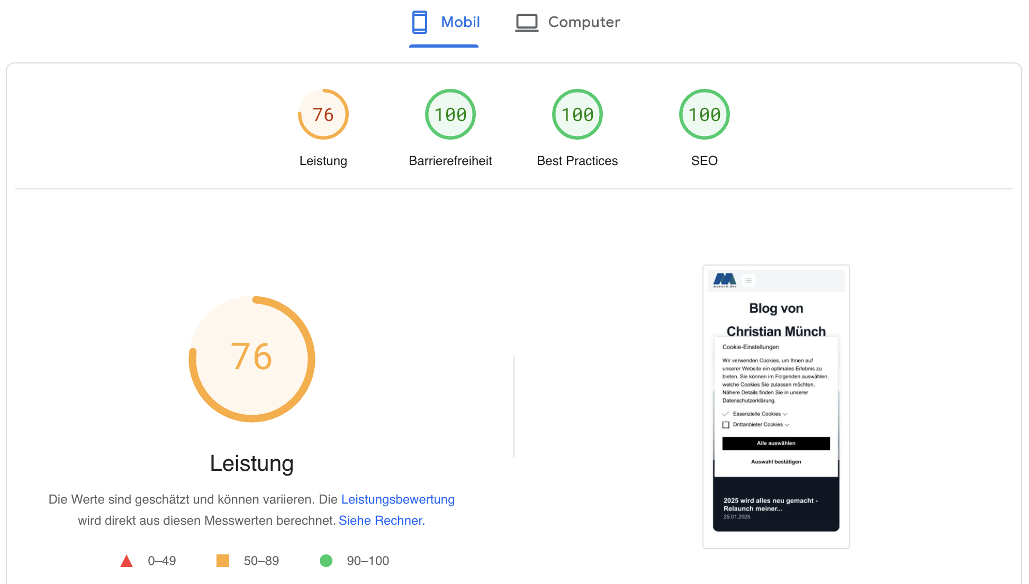Toggle the Drittanbieter Cookies checkbox
The image size is (1029, 584).
[726, 425]
